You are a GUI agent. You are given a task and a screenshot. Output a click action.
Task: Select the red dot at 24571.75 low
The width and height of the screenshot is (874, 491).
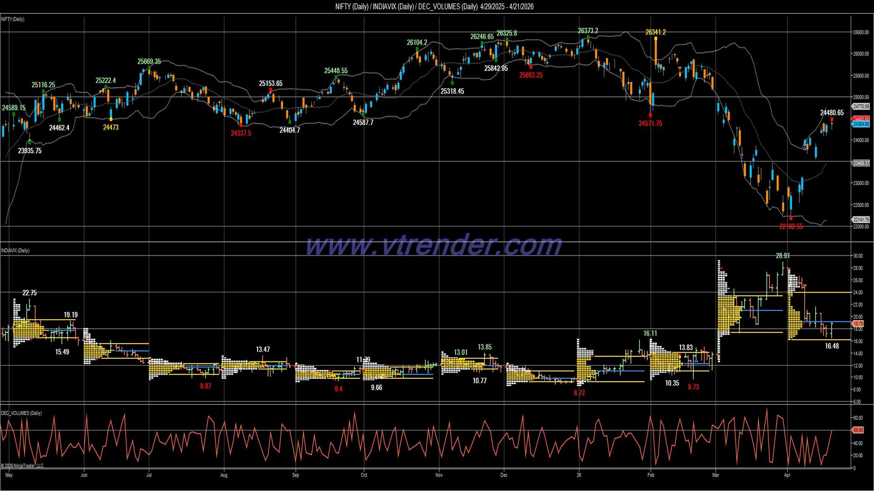point(650,115)
